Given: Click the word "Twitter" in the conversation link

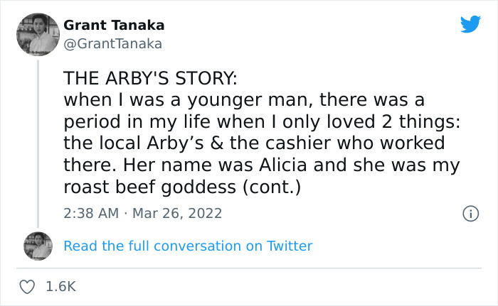Looking at the screenshot, I should tap(290, 246).
